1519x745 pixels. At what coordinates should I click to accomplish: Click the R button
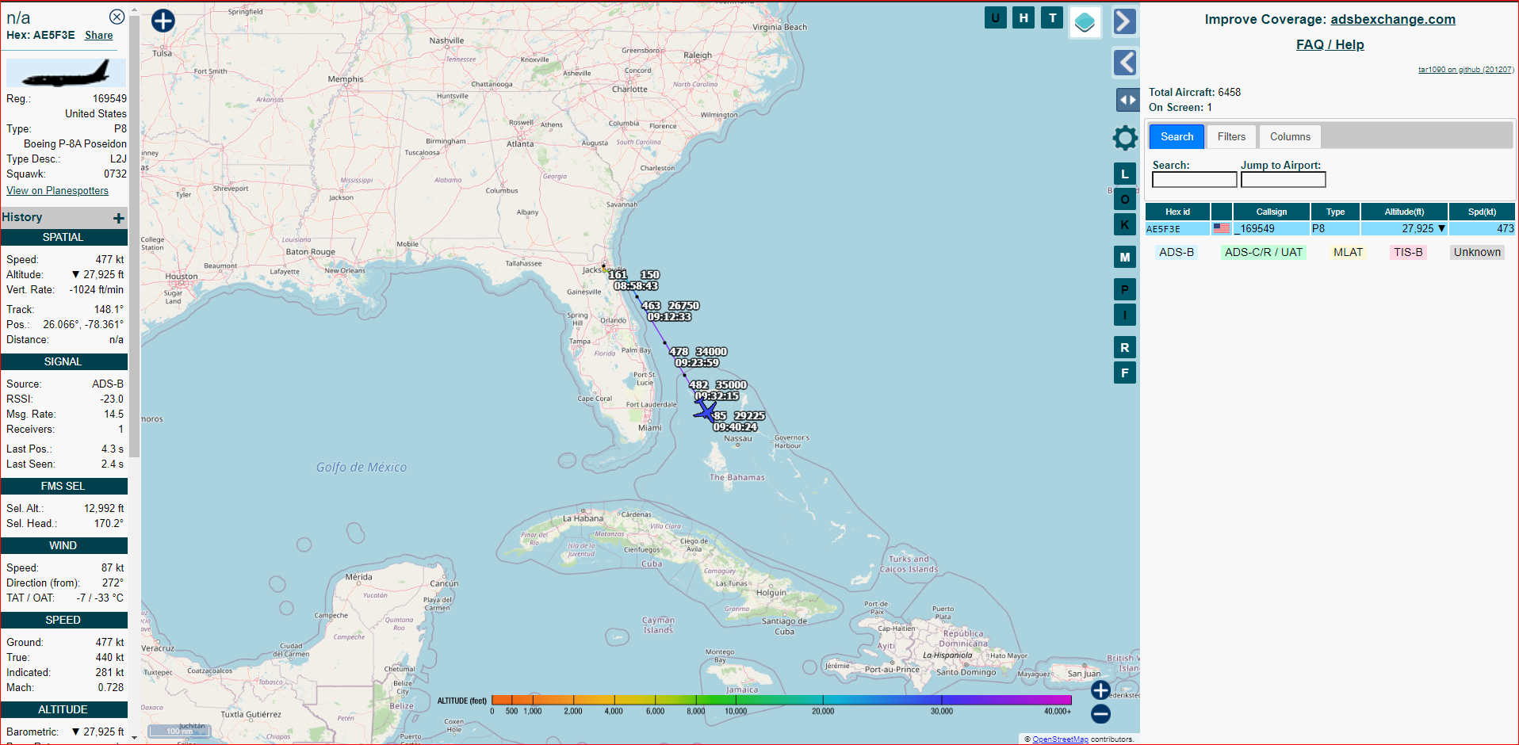click(1125, 347)
